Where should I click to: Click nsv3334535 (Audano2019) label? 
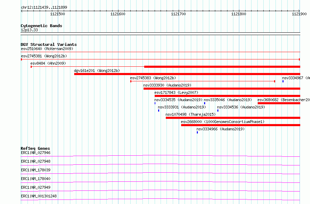coord(179,100)
